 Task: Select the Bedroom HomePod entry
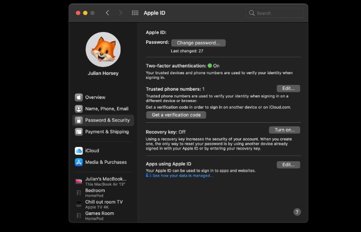click(x=103, y=193)
